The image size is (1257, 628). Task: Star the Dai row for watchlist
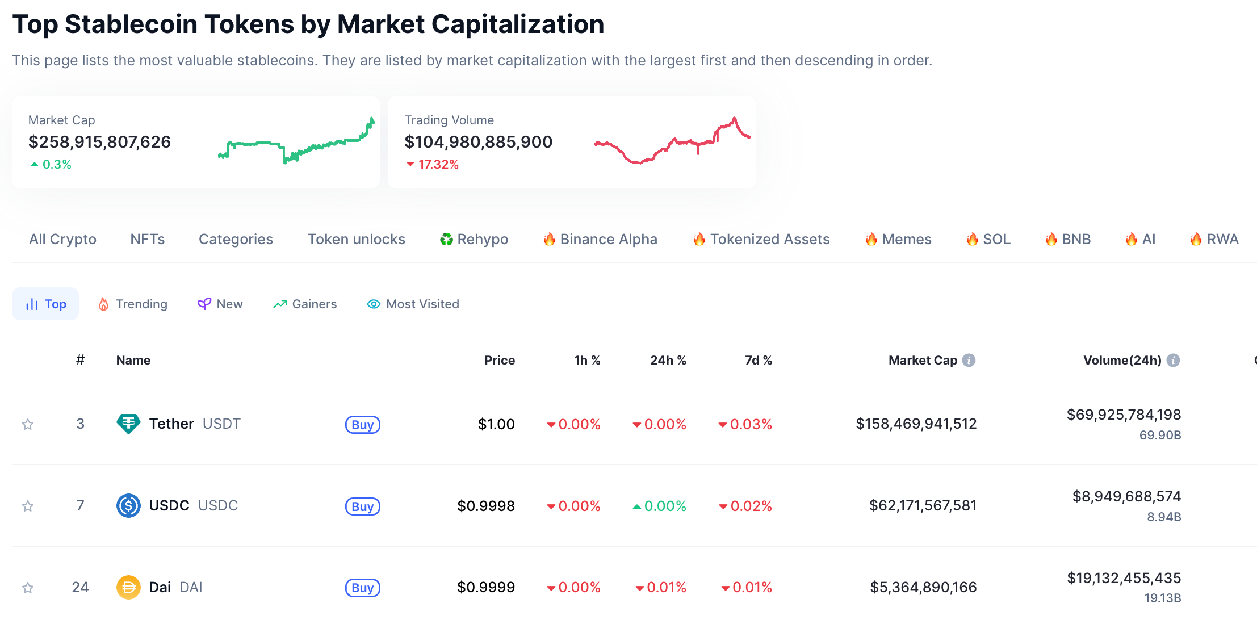(x=27, y=587)
